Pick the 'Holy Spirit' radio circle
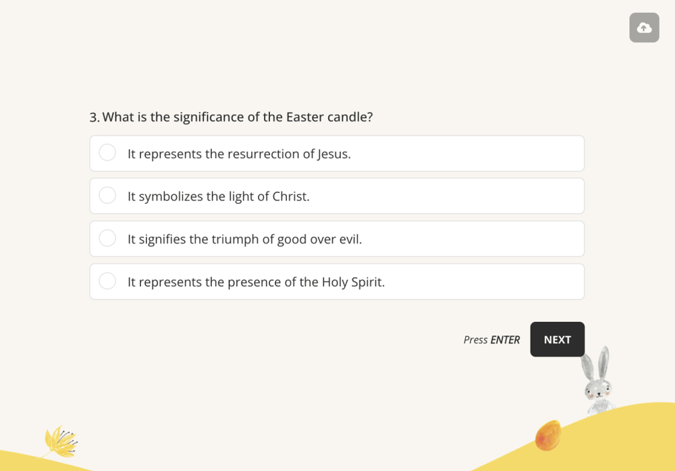Image resolution: width=675 pixels, height=471 pixels. point(107,281)
